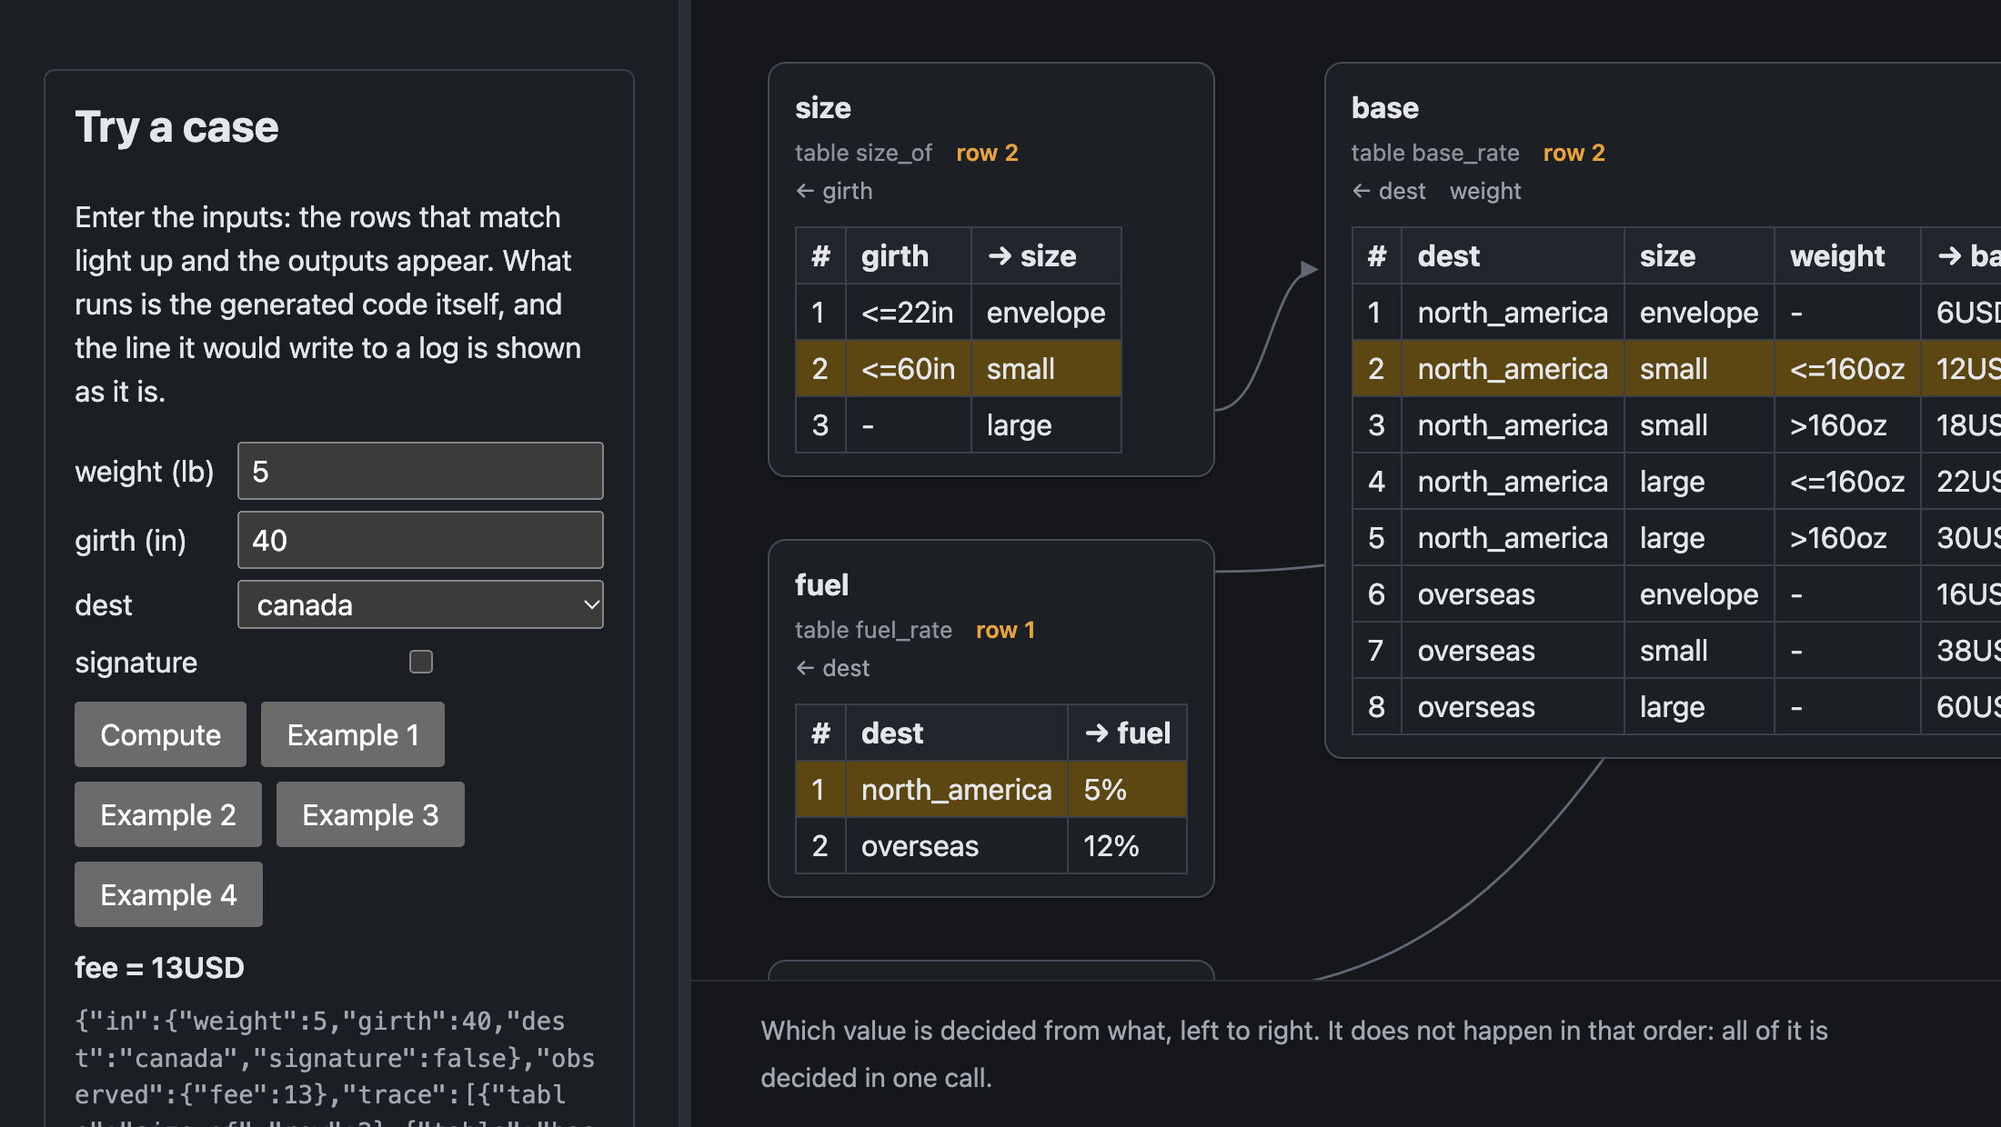
Task: Select the highlighted '5%' fuel cell
Action: click(x=1127, y=790)
